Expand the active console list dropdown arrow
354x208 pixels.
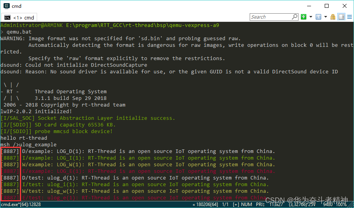coord(325,17)
